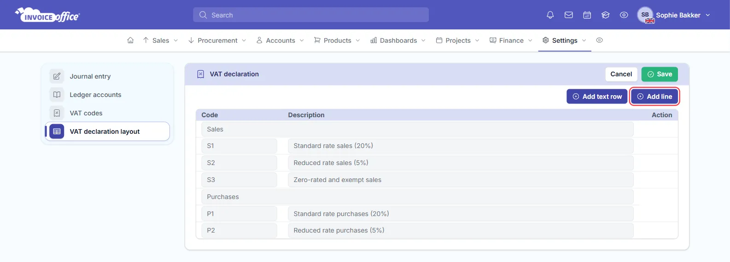730x262 pixels.
Task: Click the Ledger accounts book icon
Action: (x=57, y=95)
